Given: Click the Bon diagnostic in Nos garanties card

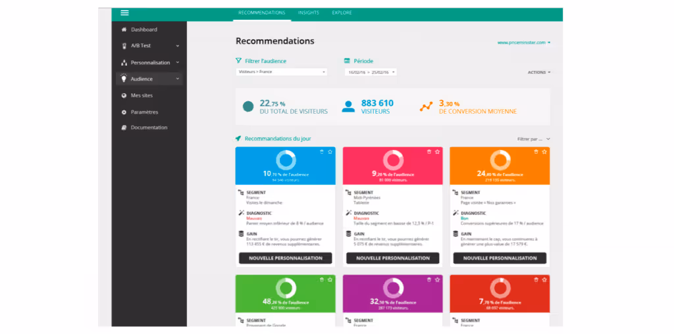Looking at the screenshot, I should click(x=464, y=218).
